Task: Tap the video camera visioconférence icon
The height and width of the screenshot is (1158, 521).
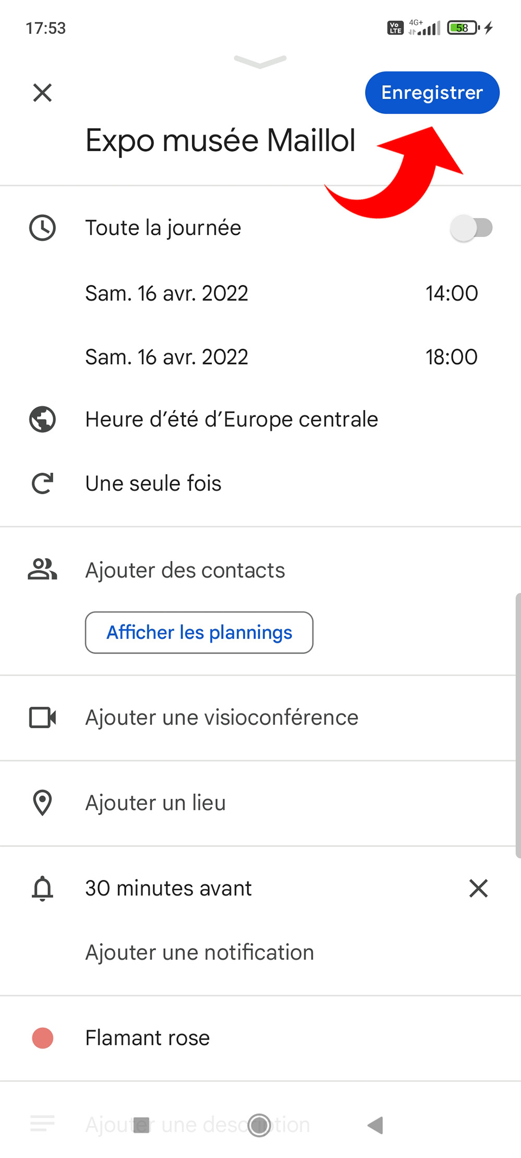Action: click(42, 718)
